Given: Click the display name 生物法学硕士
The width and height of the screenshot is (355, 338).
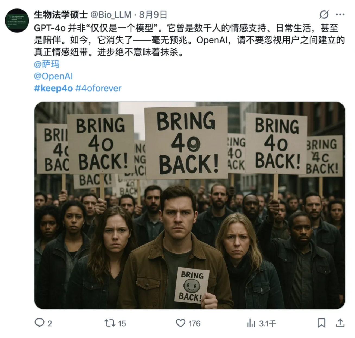Looking at the screenshot, I should tap(61, 15).
